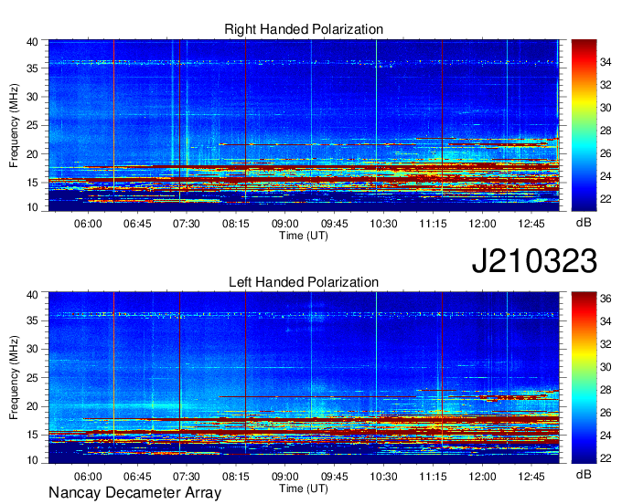Click 34 dB value on Right Handed color bar
Viewport: 622px width, 504px height.
[606, 62]
